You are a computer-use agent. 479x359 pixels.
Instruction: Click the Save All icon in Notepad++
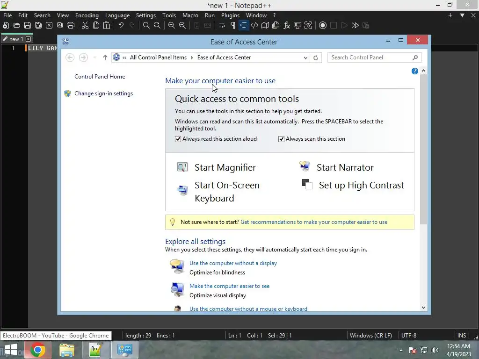point(38,25)
